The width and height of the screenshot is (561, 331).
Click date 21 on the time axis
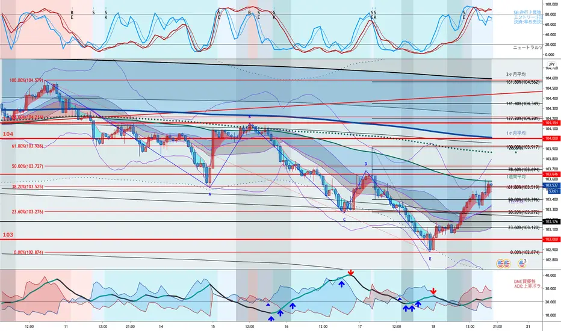tap(528, 326)
